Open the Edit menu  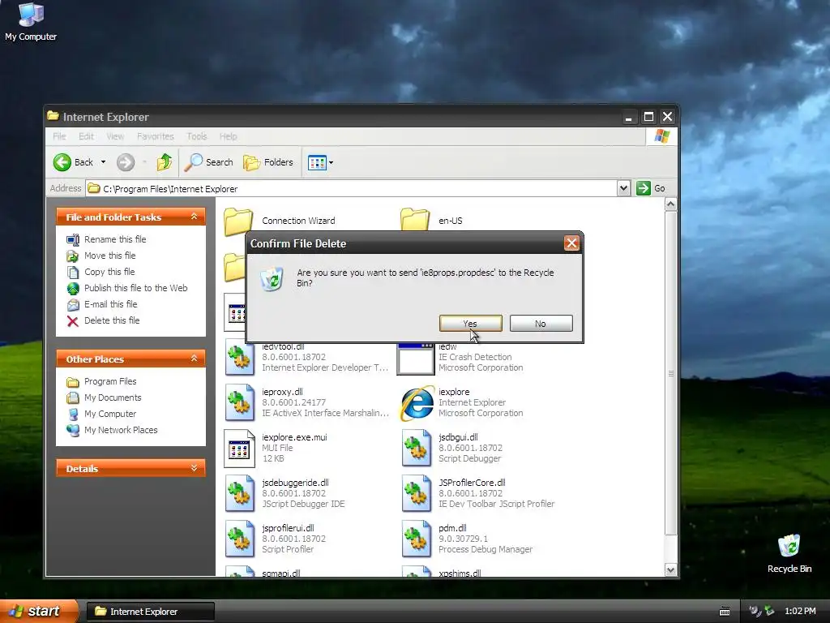86,136
